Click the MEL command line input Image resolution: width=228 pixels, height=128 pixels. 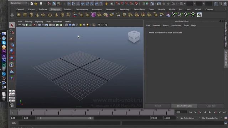pos(69,123)
